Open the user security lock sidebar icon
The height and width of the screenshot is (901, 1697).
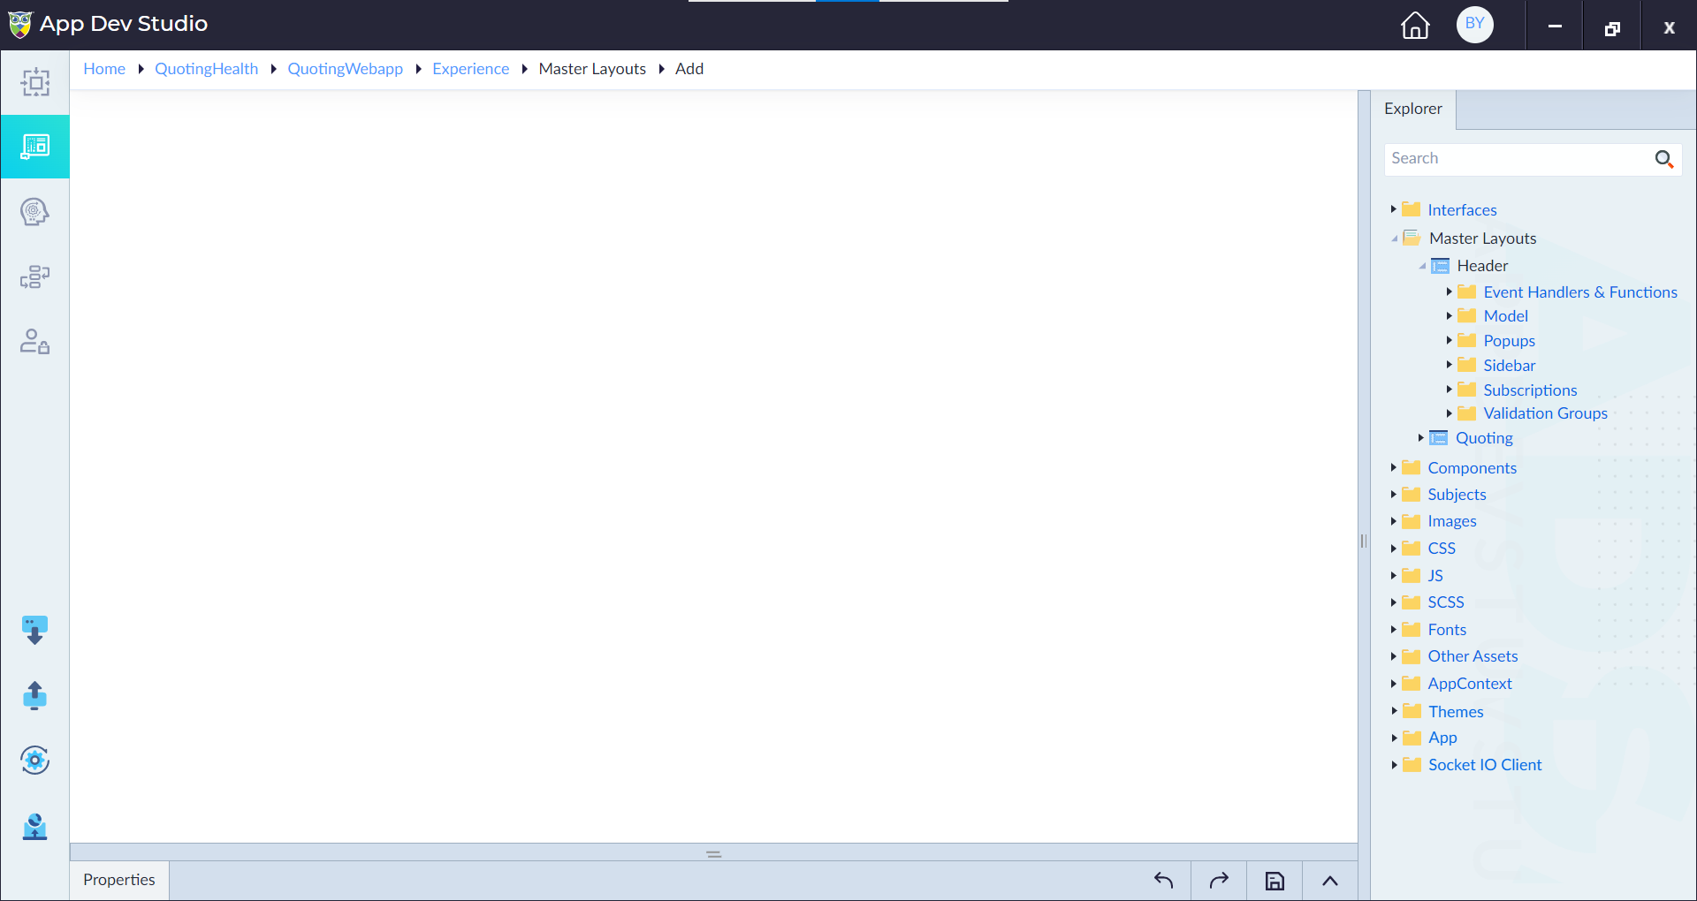click(x=35, y=342)
